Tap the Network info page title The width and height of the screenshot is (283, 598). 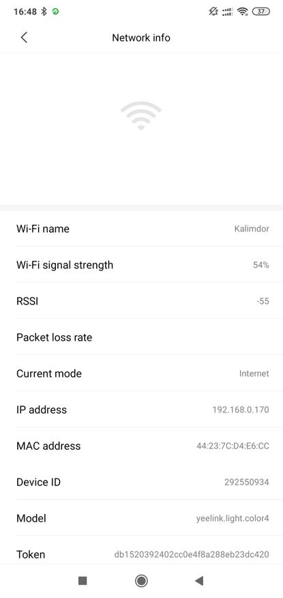tap(141, 38)
